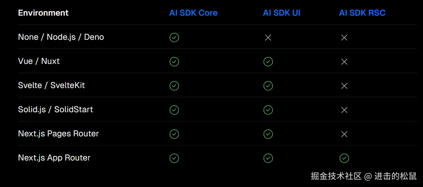423x187 pixels.
Task: Select the Environment column header
Action: (43, 13)
